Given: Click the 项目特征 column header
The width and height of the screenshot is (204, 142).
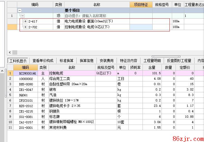Looking at the screenshot, I should 141,5.
